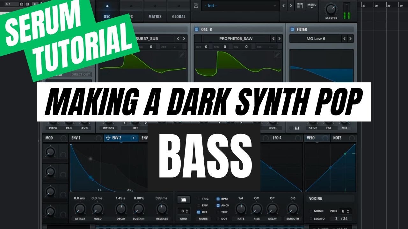This screenshot has width=408, height=229.
Task: Open the MATRIX tab
Action: (155, 11)
